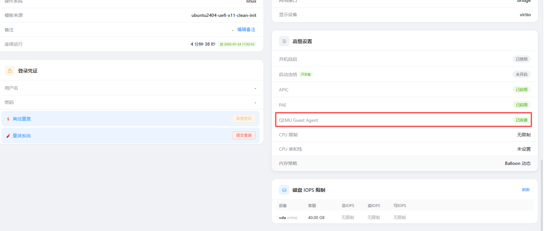The image size is (544, 231).
Task: Click the 40.00 GB capacity cell
Action: [x=316, y=218]
